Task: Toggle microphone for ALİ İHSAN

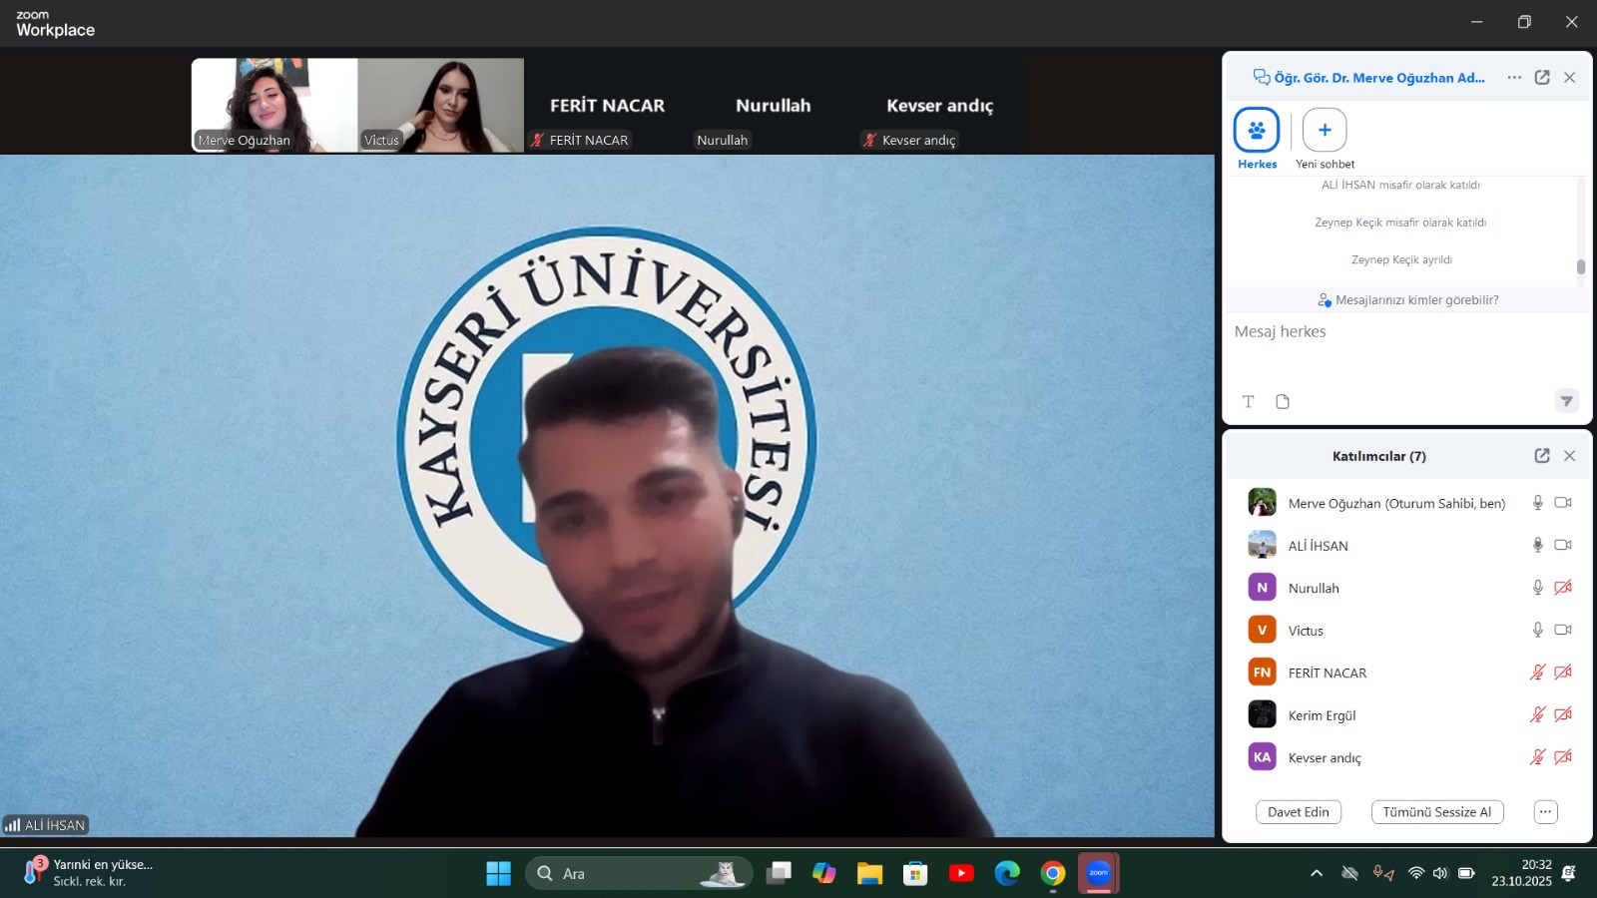Action: (1537, 545)
